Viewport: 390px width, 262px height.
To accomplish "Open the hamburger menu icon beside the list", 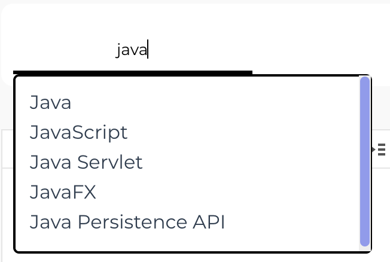I will tap(381, 150).
